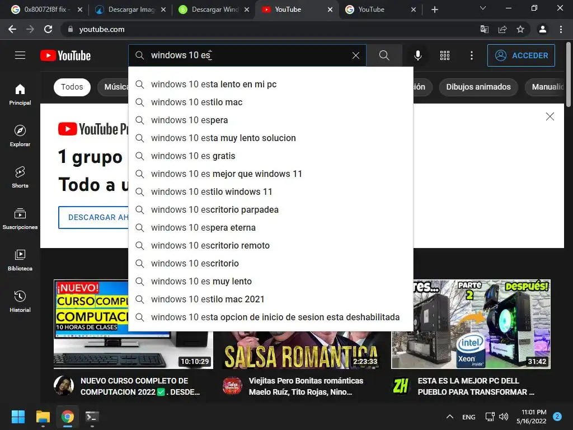Select the Música filter chip
This screenshot has width=573, height=430.
click(x=113, y=87)
